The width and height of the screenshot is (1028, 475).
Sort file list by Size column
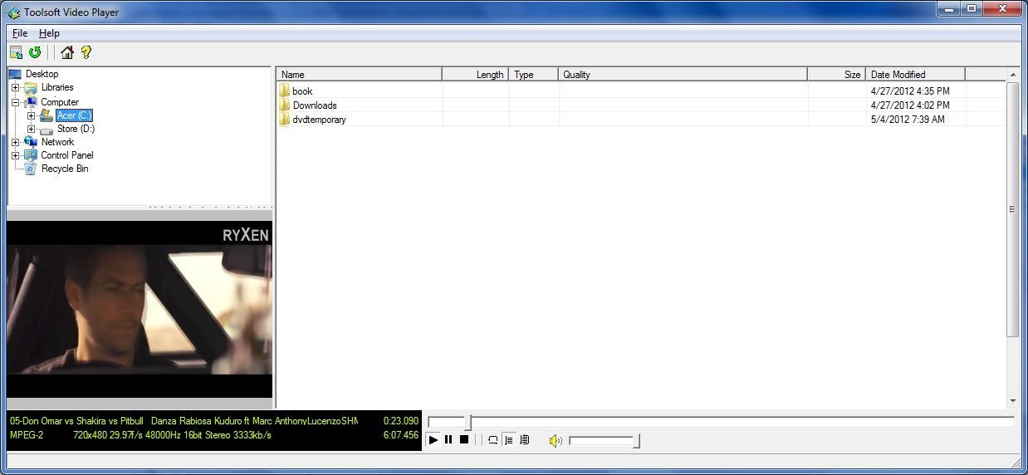point(836,74)
